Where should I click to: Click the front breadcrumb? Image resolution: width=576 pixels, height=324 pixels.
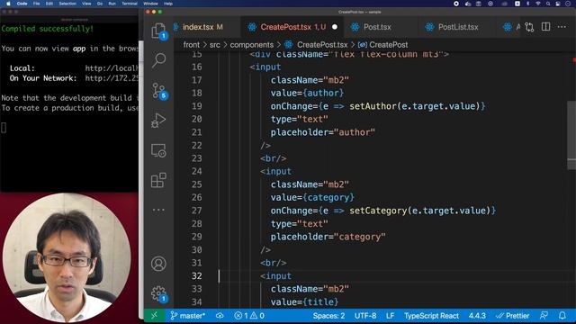tap(192, 45)
